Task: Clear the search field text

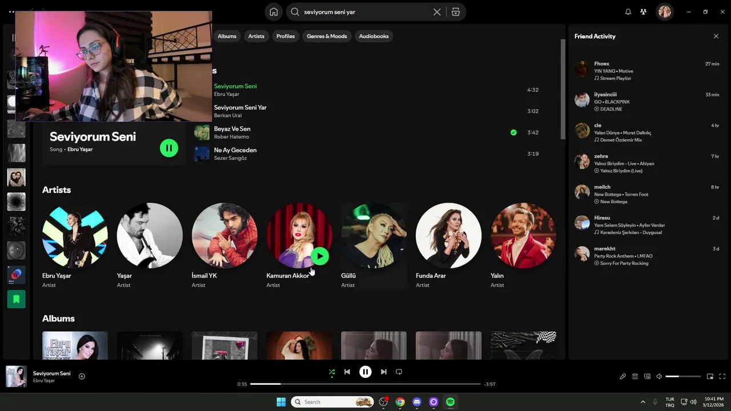Action: (437, 12)
